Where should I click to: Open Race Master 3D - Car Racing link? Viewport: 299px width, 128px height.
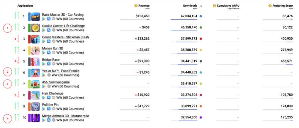(63, 15)
